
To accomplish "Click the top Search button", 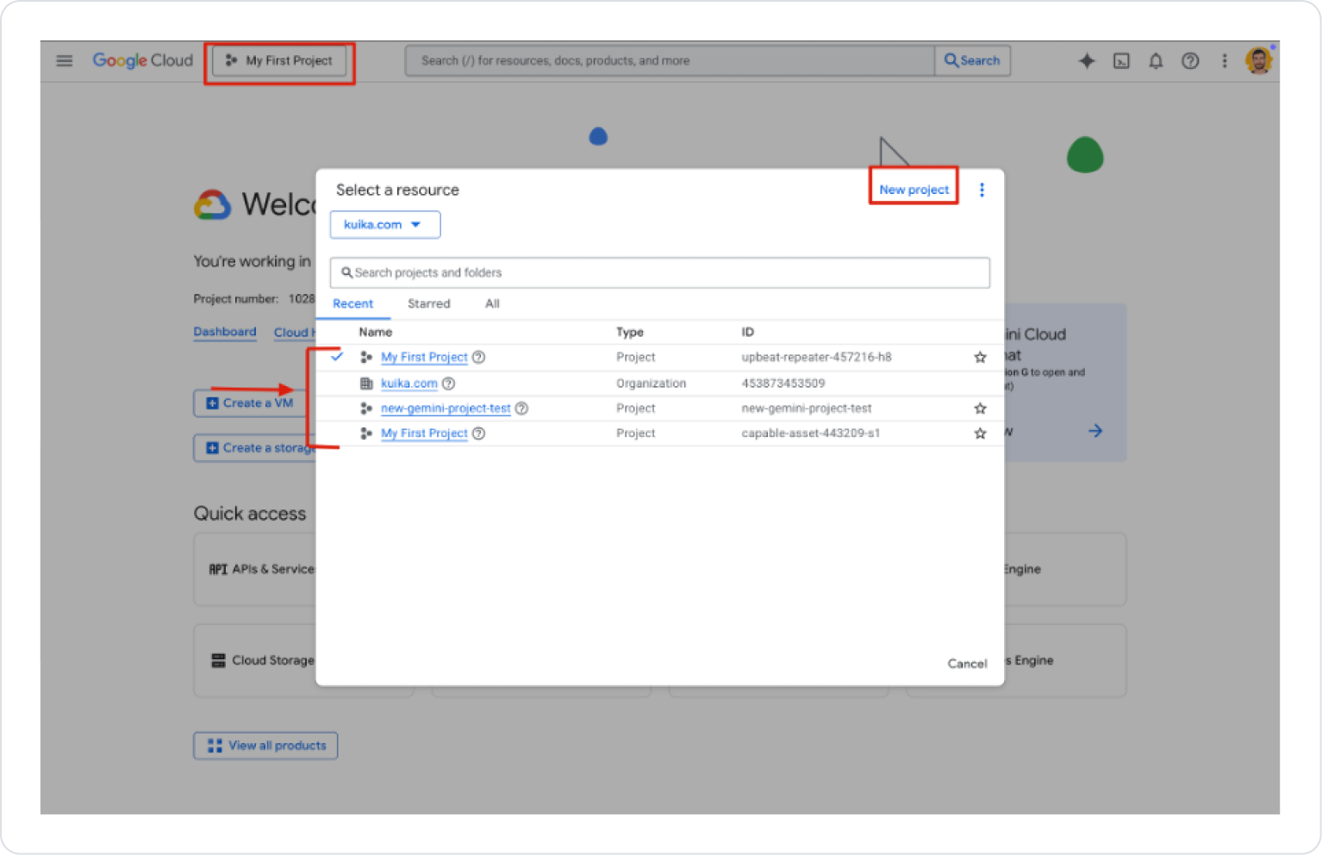I will [972, 61].
